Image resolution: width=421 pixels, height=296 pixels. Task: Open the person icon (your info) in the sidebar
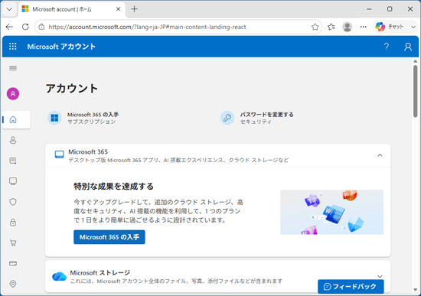tap(13, 140)
